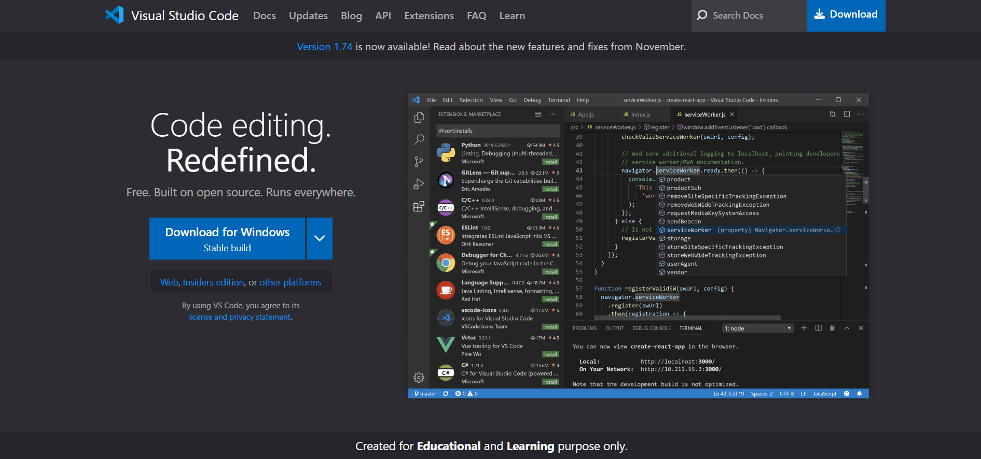The width and height of the screenshot is (981, 459).
Task: Select 'serviceWorker' in the autocomplete suggestion list
Action: point(752,230)
